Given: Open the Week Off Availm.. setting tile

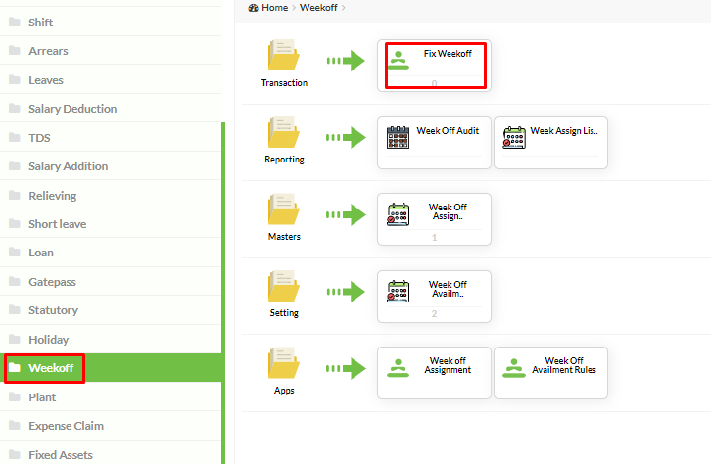Looking at the screenshot, I should tap(435, 297).
